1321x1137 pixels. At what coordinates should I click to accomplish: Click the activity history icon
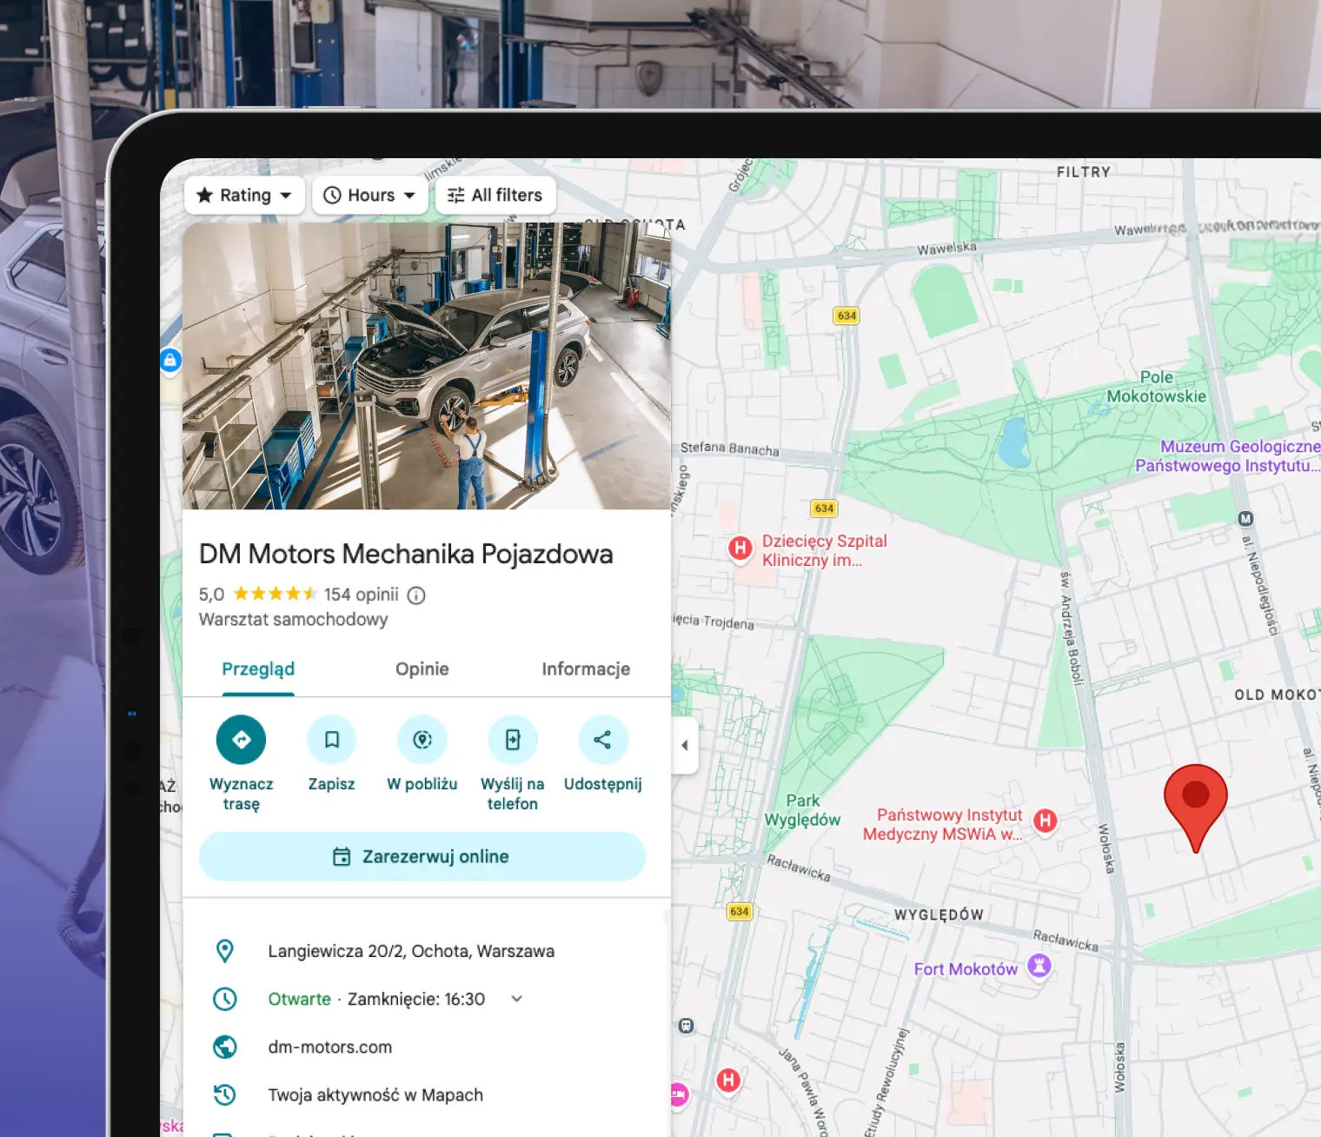pos(225,1094)
